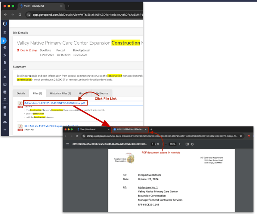The height and width of the screenshot is (214, 257).
Task: Open the video library icon in sidebar
Action: [5, 107]
